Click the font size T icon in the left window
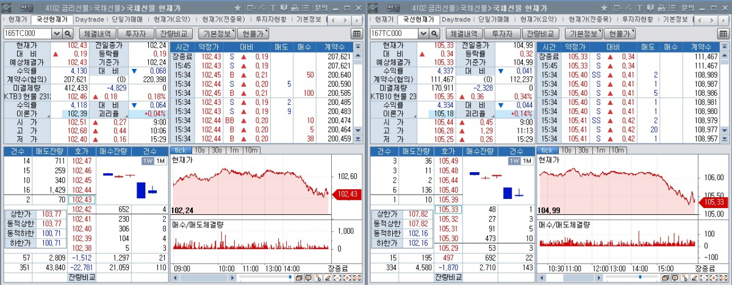Viewport: 732px width, 285px height. (273, 8)
